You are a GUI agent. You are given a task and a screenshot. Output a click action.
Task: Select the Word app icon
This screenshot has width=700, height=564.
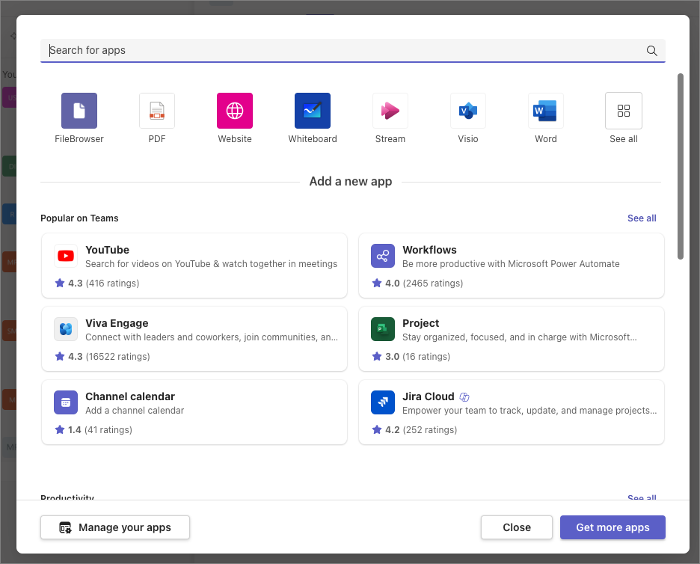(x=545, y=110)
